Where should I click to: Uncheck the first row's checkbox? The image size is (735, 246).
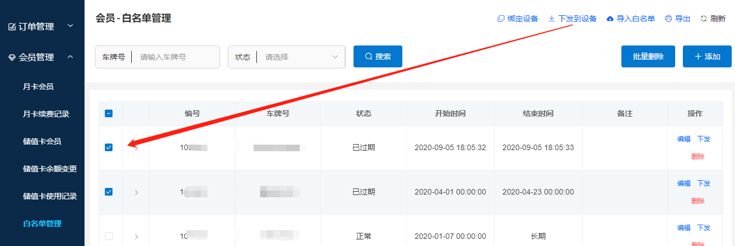coord(109,147)
